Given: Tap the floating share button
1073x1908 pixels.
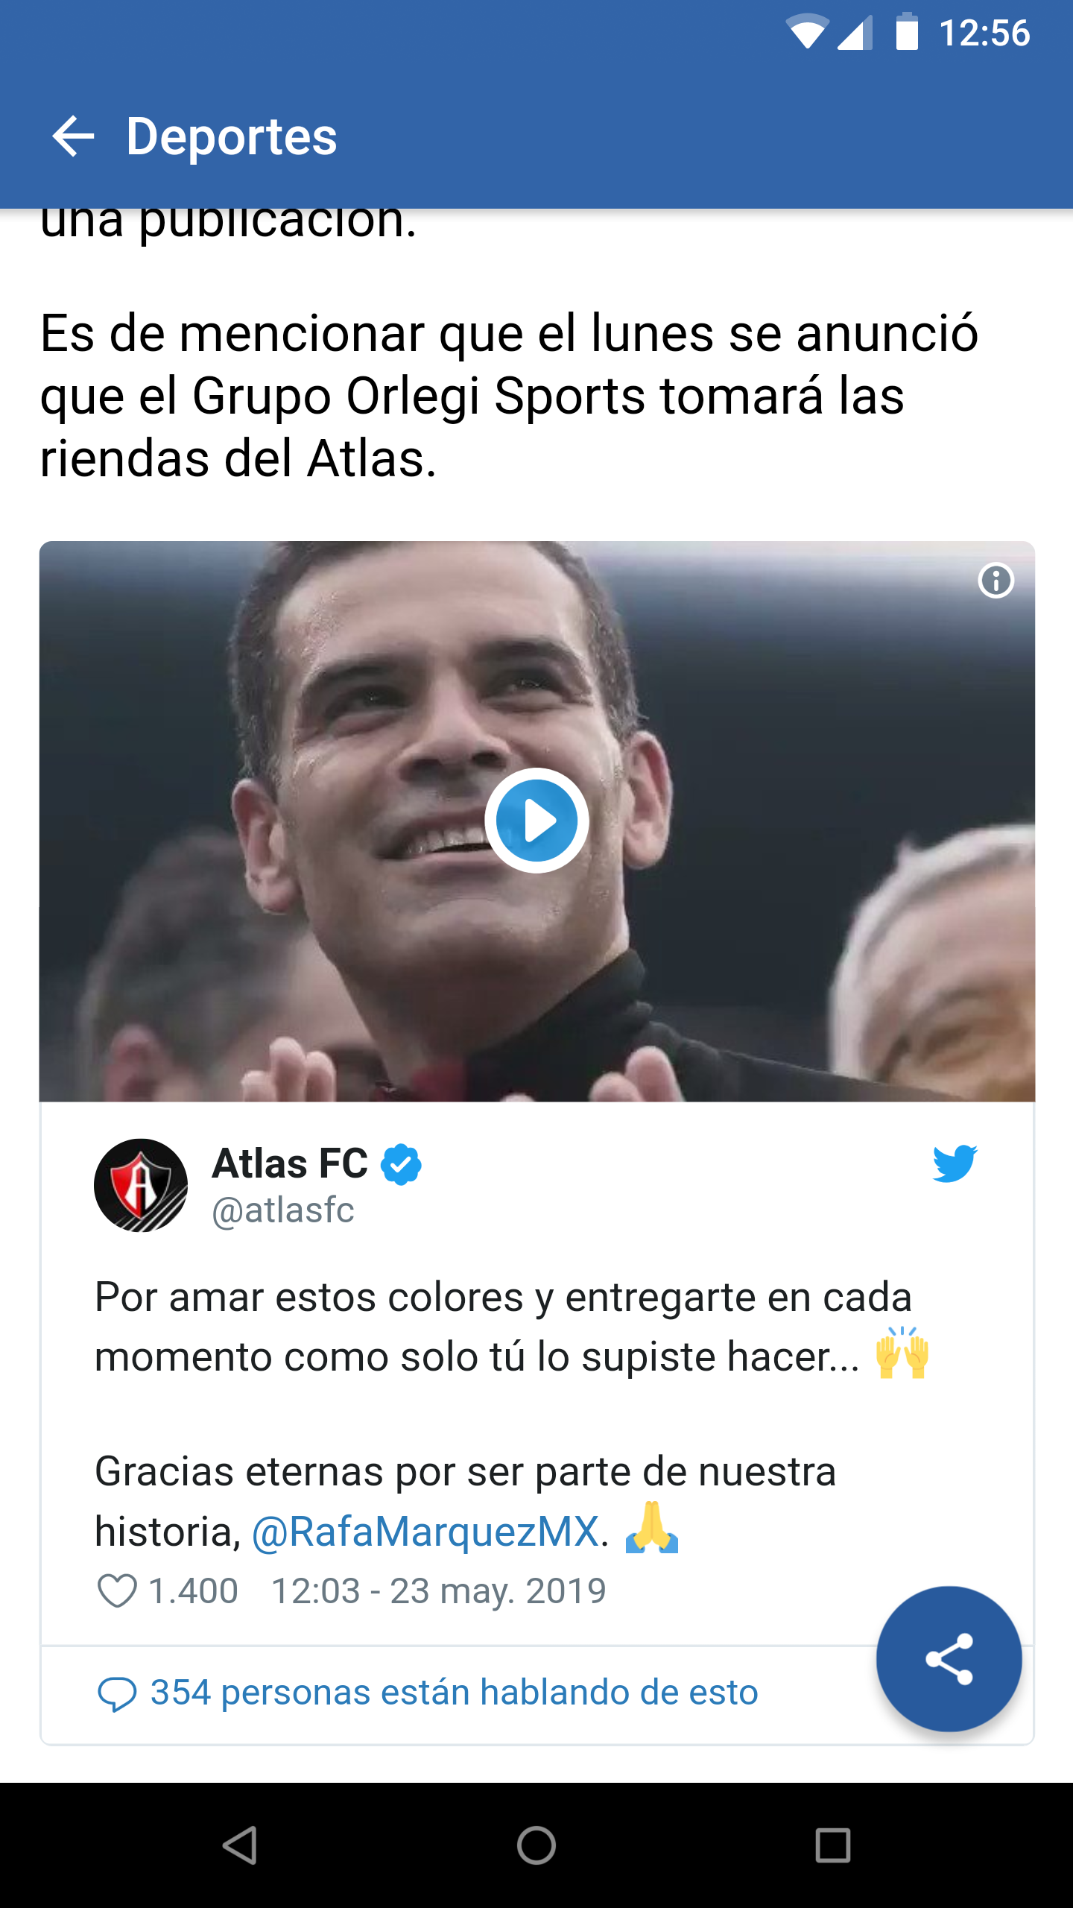Looking at the screenshot, I should click(x=949, y=1659).
